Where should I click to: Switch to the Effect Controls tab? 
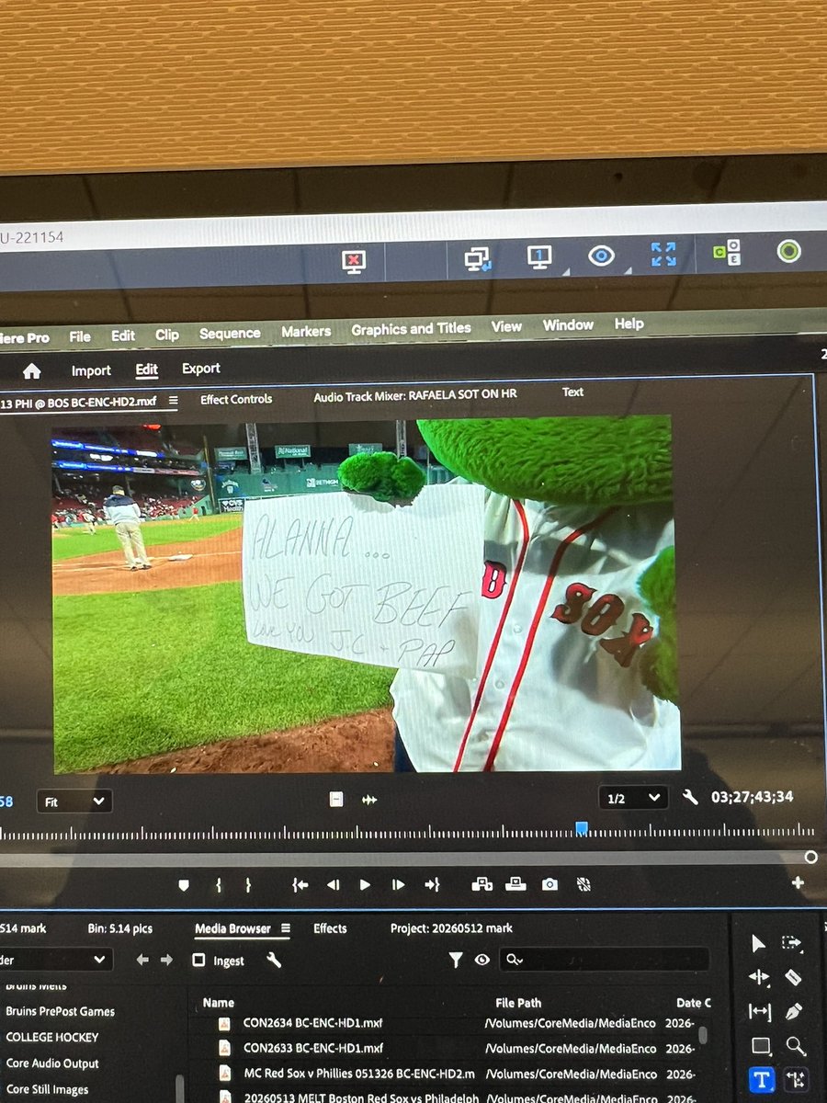(236, 399)
